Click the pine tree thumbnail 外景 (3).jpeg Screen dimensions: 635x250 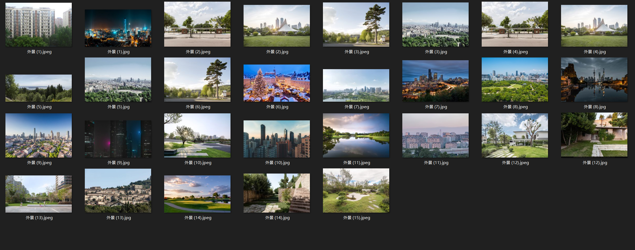tap(356, 25)
